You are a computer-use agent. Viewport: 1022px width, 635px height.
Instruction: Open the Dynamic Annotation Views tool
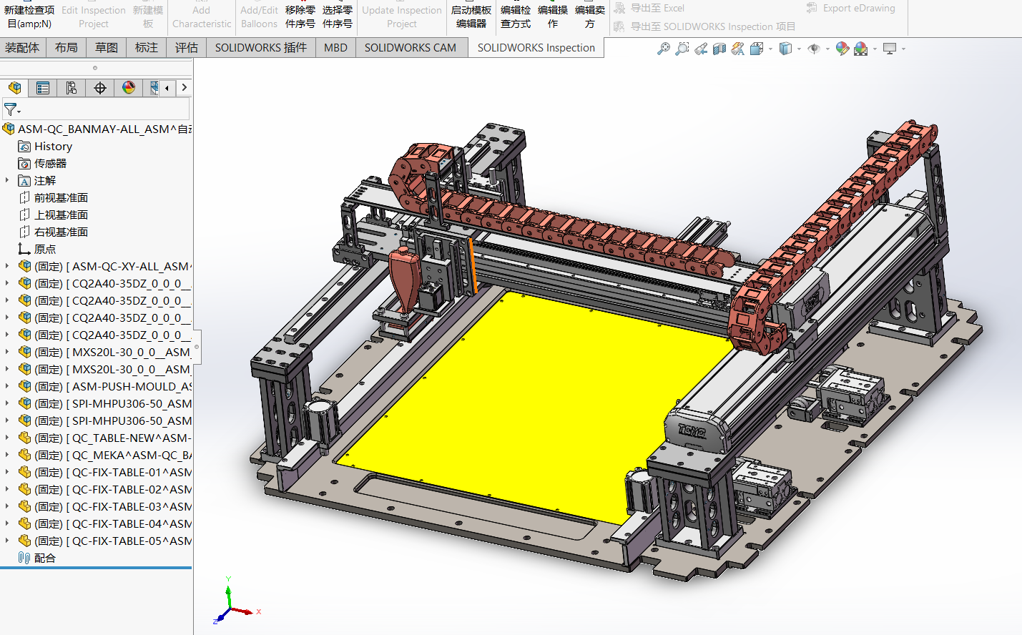tap(738, 49)
